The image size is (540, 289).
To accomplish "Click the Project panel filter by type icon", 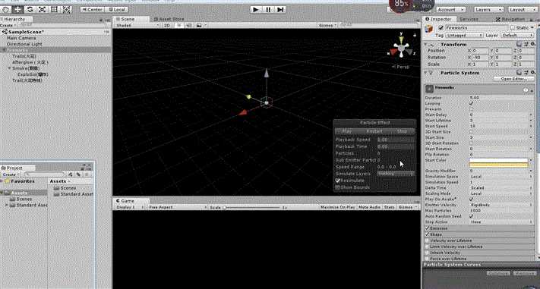I will pos(71,174).
